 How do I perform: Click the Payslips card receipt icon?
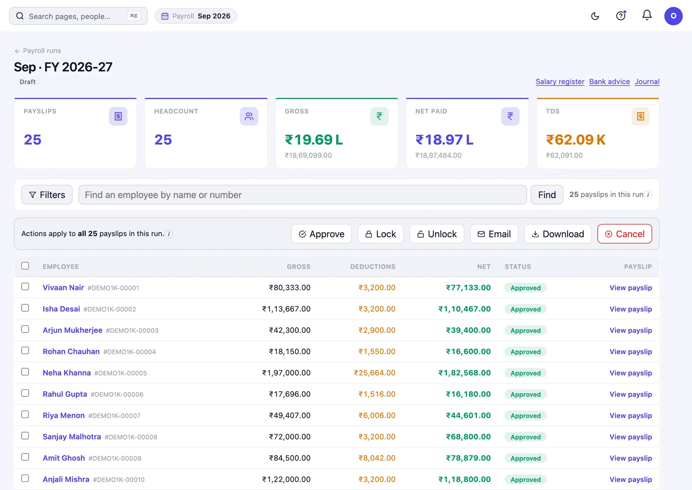pos(118,116)
